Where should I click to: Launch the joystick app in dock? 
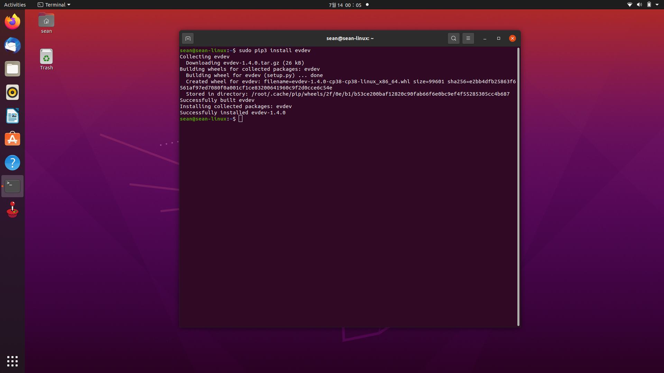click(12, 210)
